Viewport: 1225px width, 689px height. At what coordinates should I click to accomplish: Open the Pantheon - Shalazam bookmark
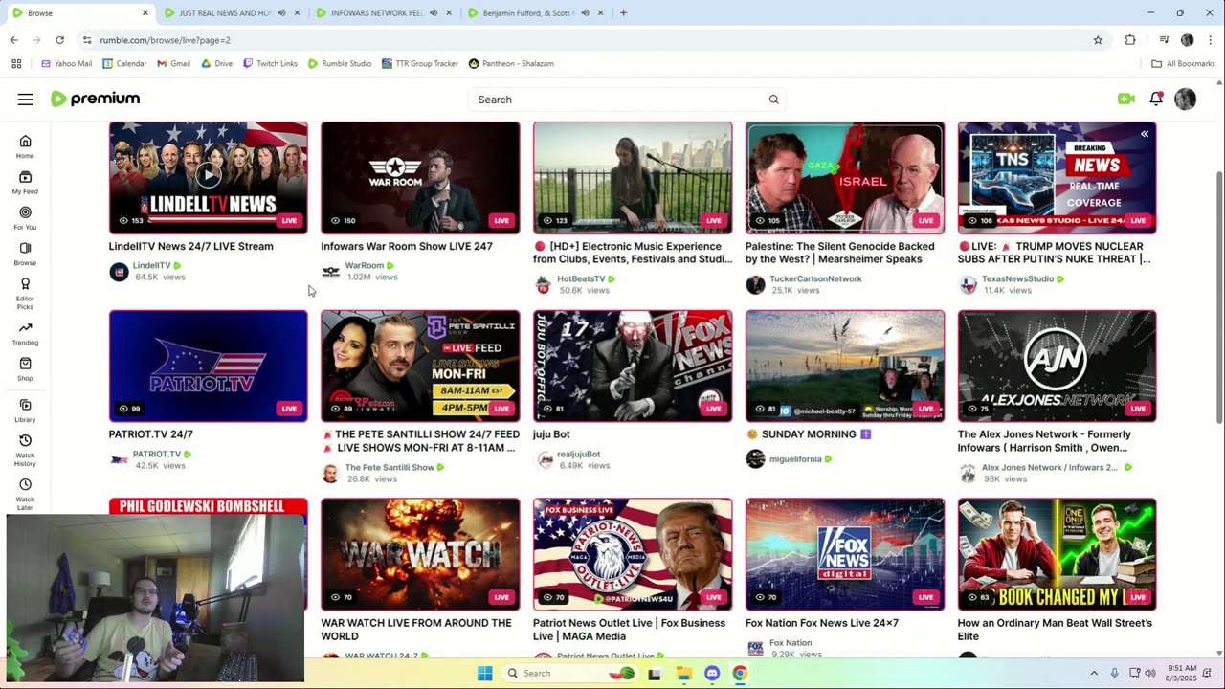tap(511, 63)
